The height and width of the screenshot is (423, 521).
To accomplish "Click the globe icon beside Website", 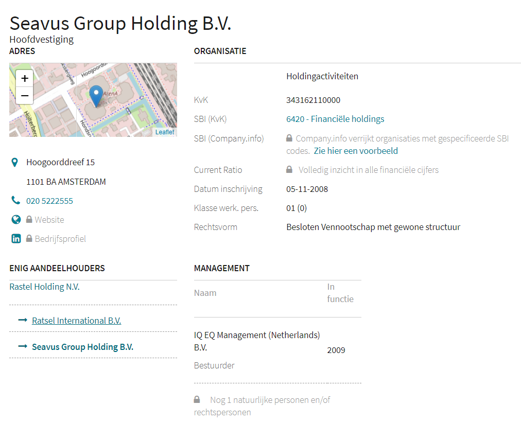I will pos(16,219).
